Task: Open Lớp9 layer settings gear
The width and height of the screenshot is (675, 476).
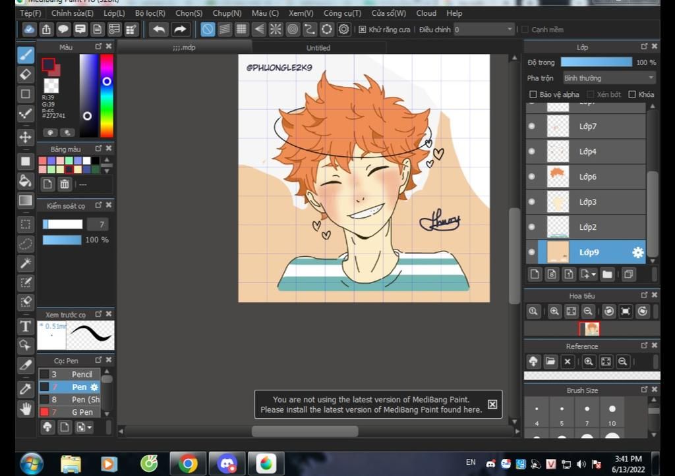Action: 637,252
